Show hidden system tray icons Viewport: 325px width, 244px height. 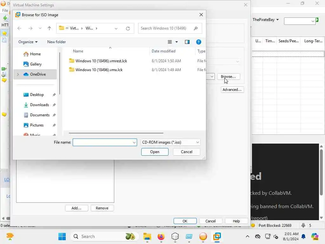pos(248,236)
